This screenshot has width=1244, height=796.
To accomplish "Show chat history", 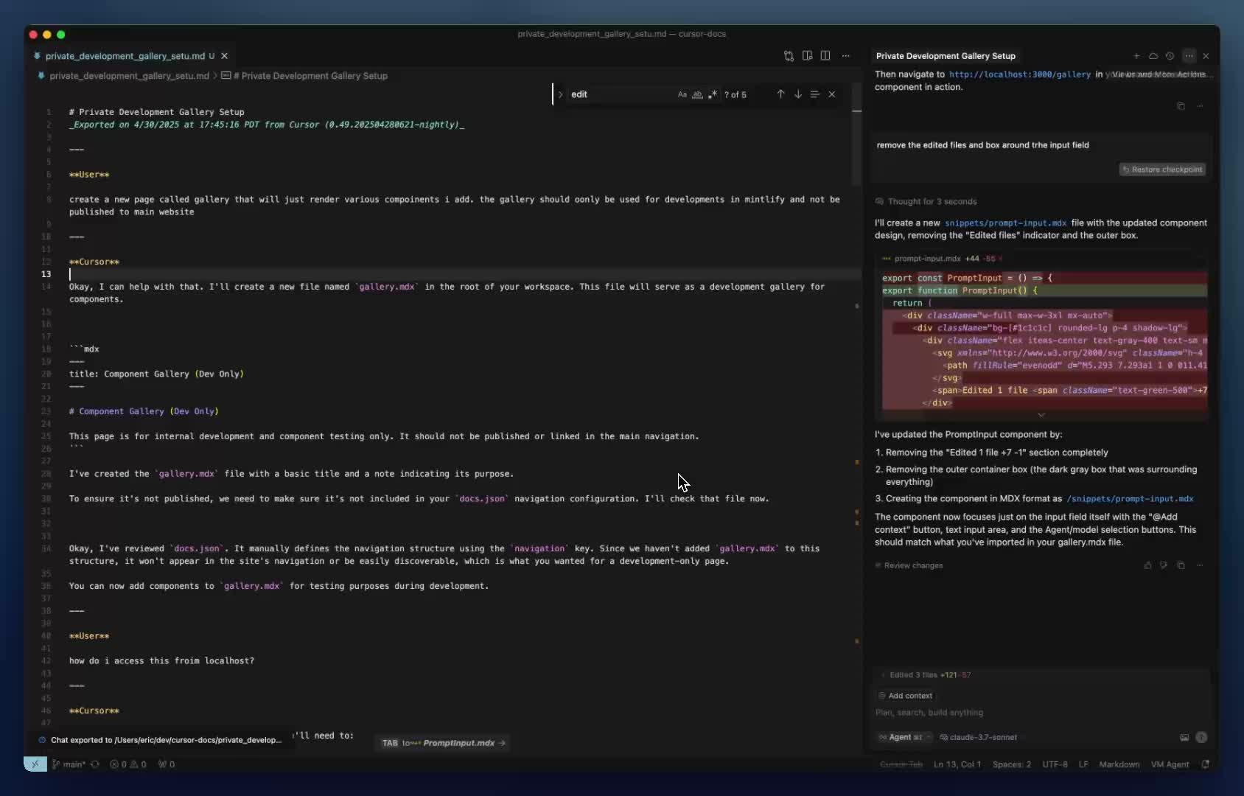I will click(x=1170, y=56).
